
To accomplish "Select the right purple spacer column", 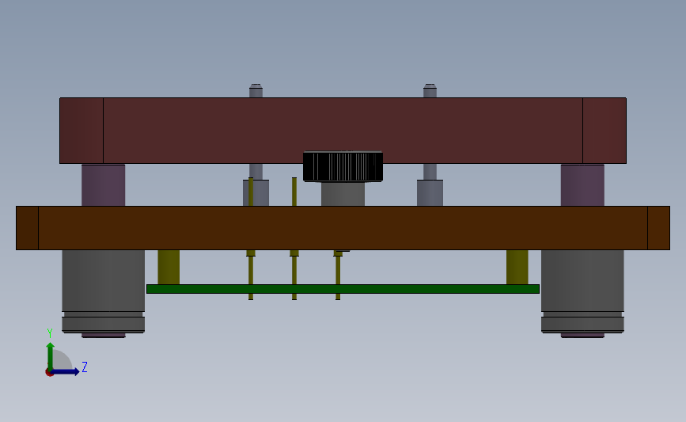I will [583, 185].
